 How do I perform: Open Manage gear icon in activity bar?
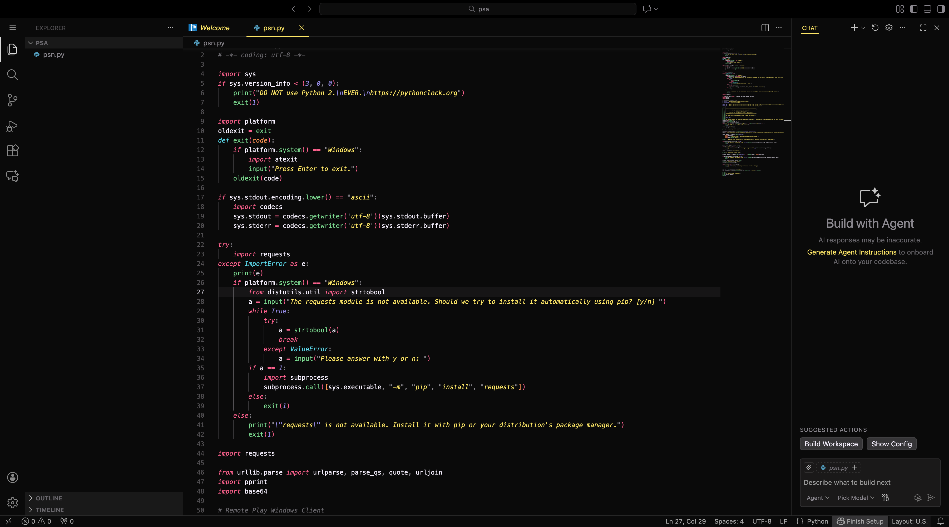point(13,502)
